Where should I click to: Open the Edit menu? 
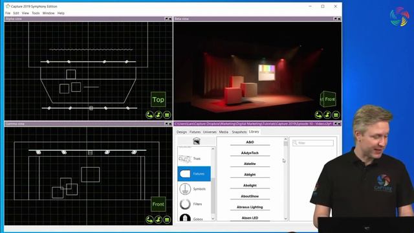[16, 13]
